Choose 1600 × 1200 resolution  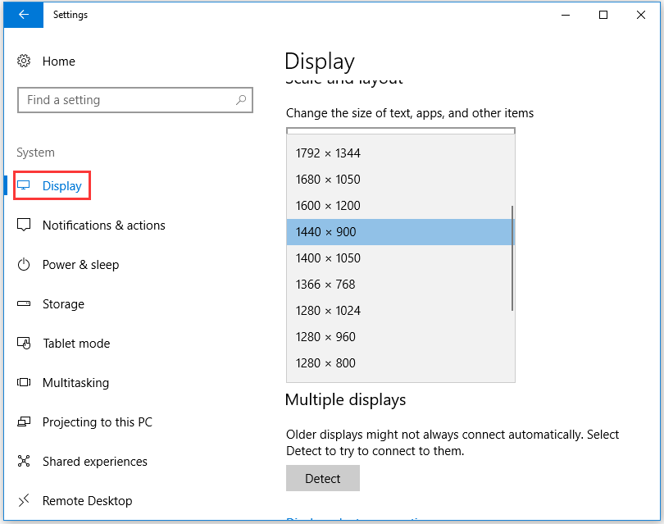pyautogui.click(x=401, y=206)
